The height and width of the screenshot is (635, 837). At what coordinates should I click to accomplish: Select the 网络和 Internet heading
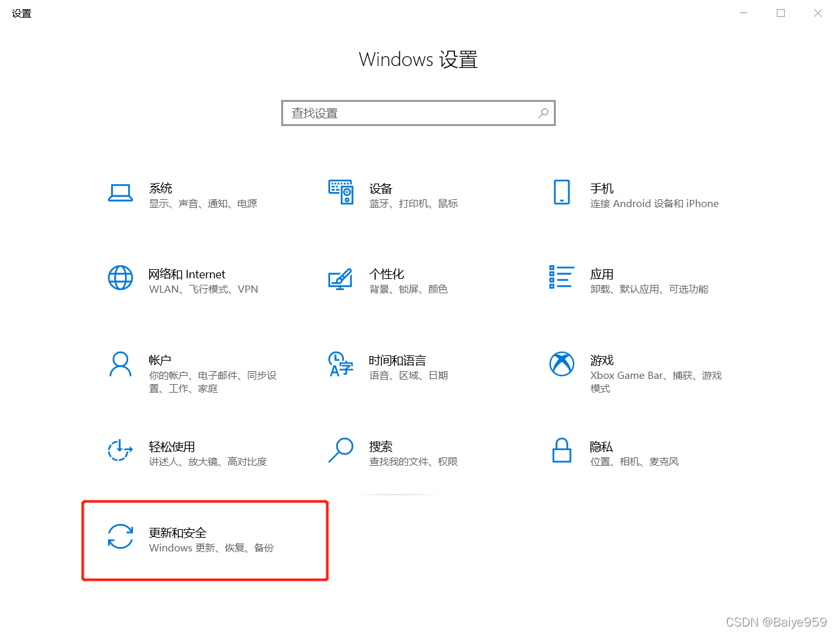(x=187, y=274)
